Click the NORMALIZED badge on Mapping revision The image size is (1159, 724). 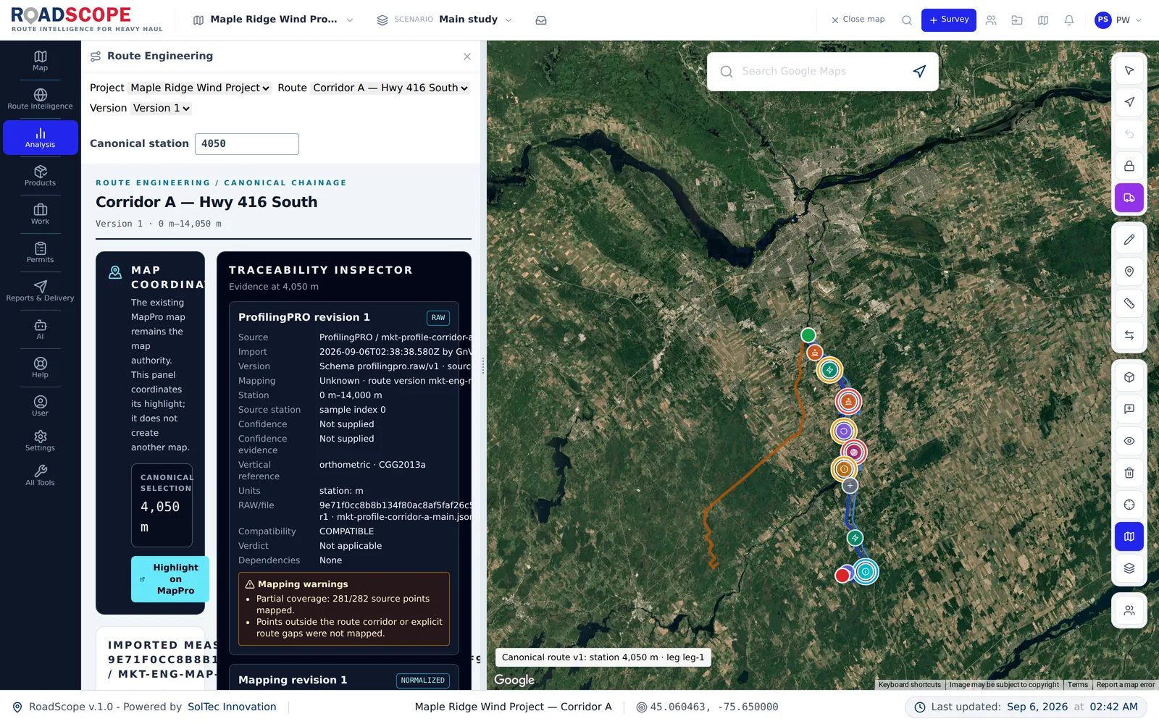423,681
